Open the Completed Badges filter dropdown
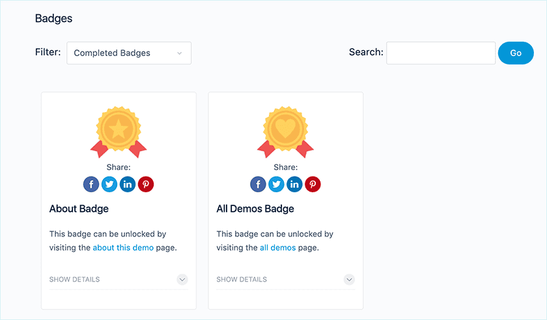The width and height of the screenshot is (547, 320). [x=129, y=53]
